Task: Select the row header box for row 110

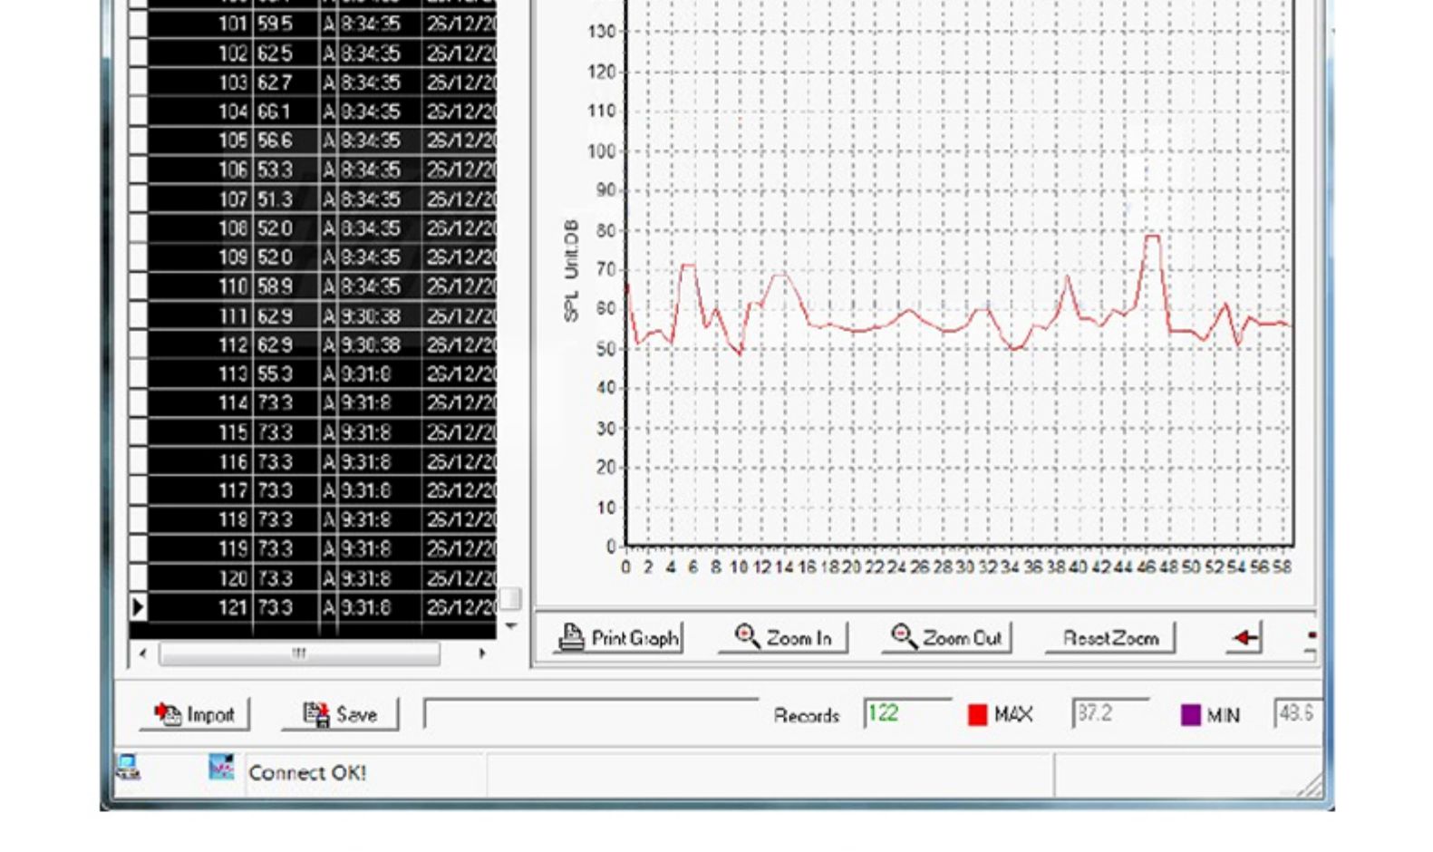Action: point(138,286)
